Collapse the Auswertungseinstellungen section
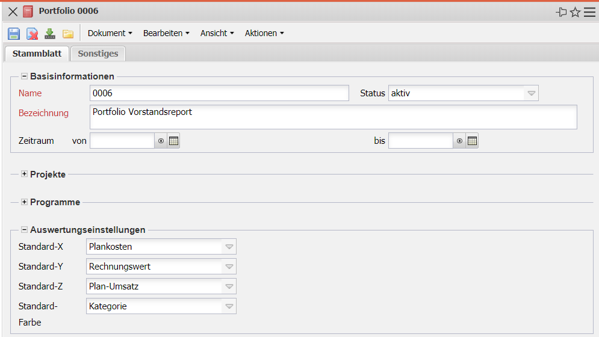Viewport: 599px width, 337px height. 24,230
